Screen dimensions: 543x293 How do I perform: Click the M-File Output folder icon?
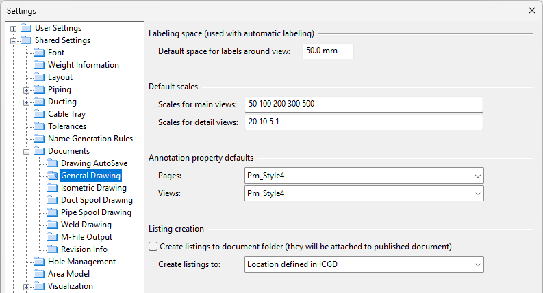coord(52,237)
